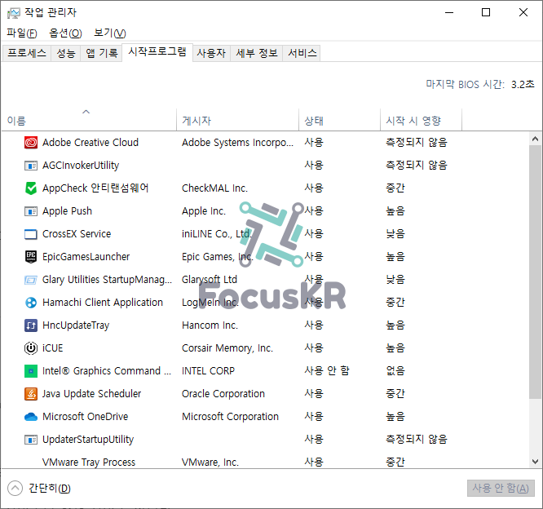The image size is (543, 509).
Task: Click publisher Oracle Corporation
Action: point(223,394)
